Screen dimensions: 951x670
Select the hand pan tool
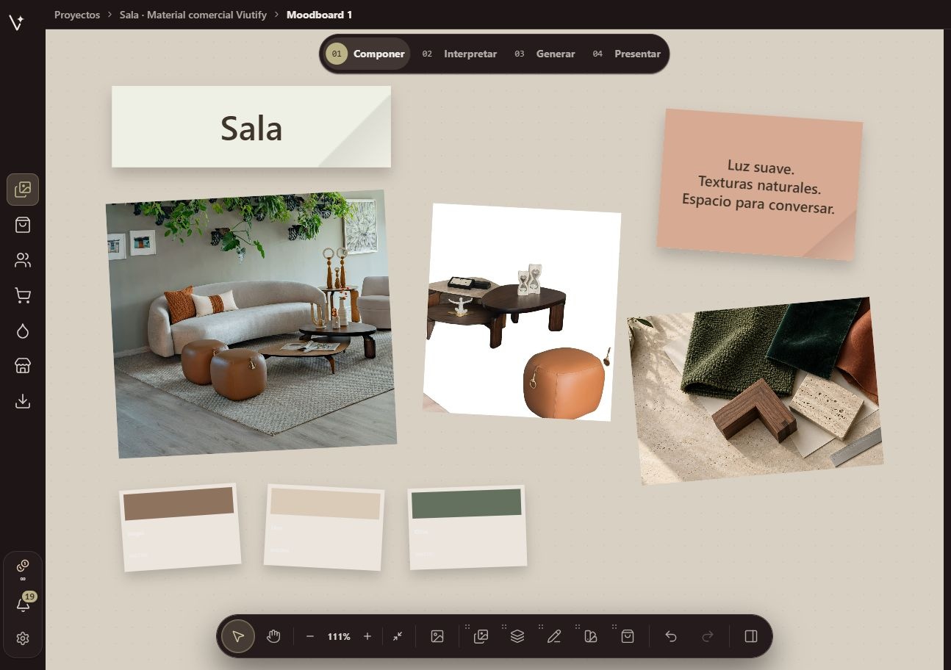(273, 636)
